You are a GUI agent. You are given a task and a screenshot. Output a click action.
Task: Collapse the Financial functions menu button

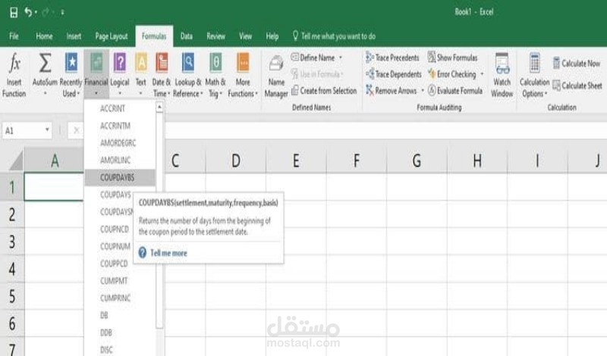point(96,74)
